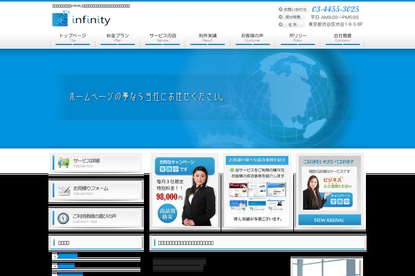Open the ポリシー Policy menu item
This screenshot has width=415, height=276.
tap(297, 39)
